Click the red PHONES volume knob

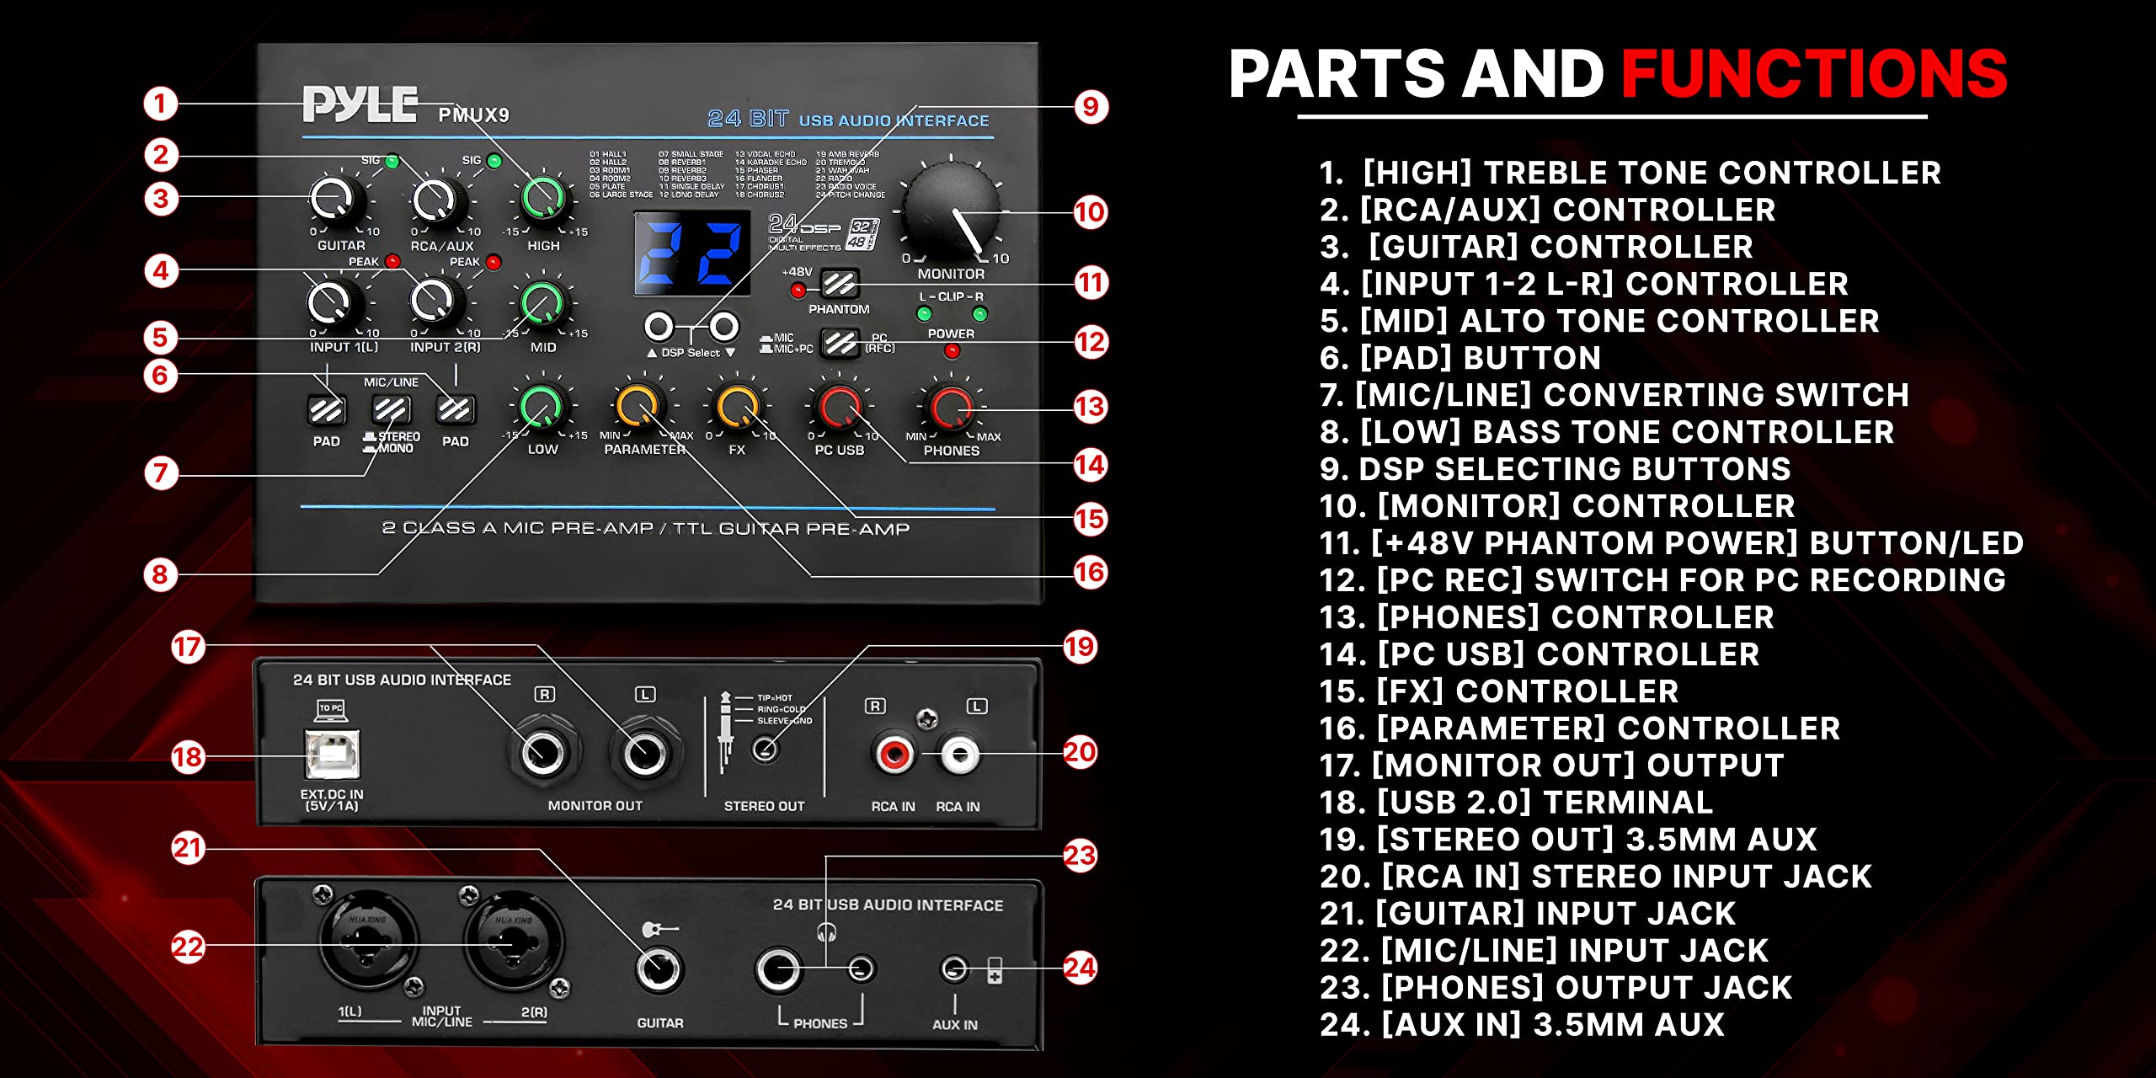click(x=952, y=408)
